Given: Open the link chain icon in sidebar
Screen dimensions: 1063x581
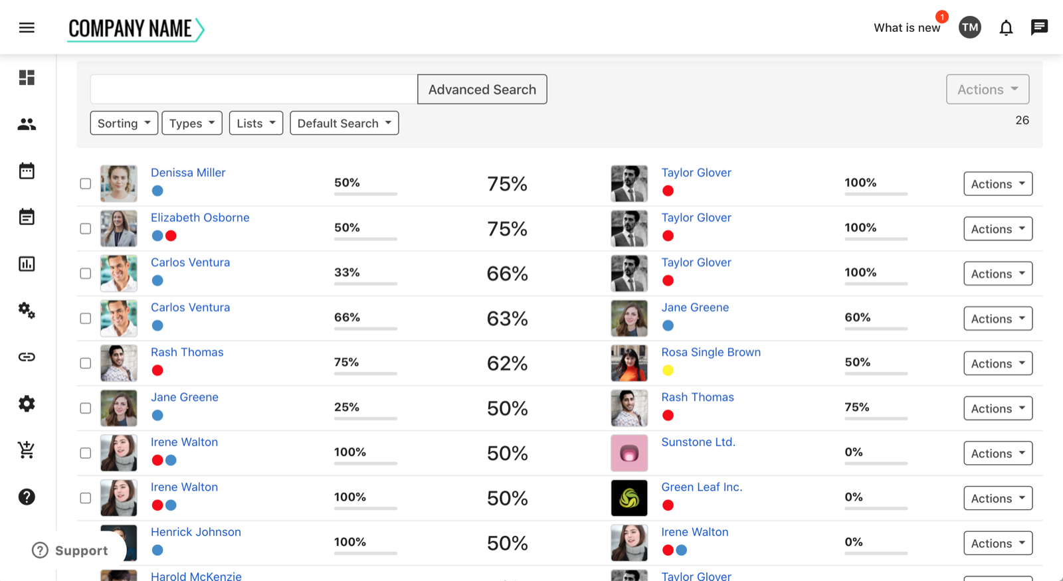Looking at the screenshot, I should 27,357.
